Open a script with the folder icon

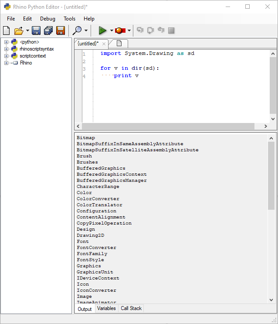pyautogui.click(x=19, y=31)
